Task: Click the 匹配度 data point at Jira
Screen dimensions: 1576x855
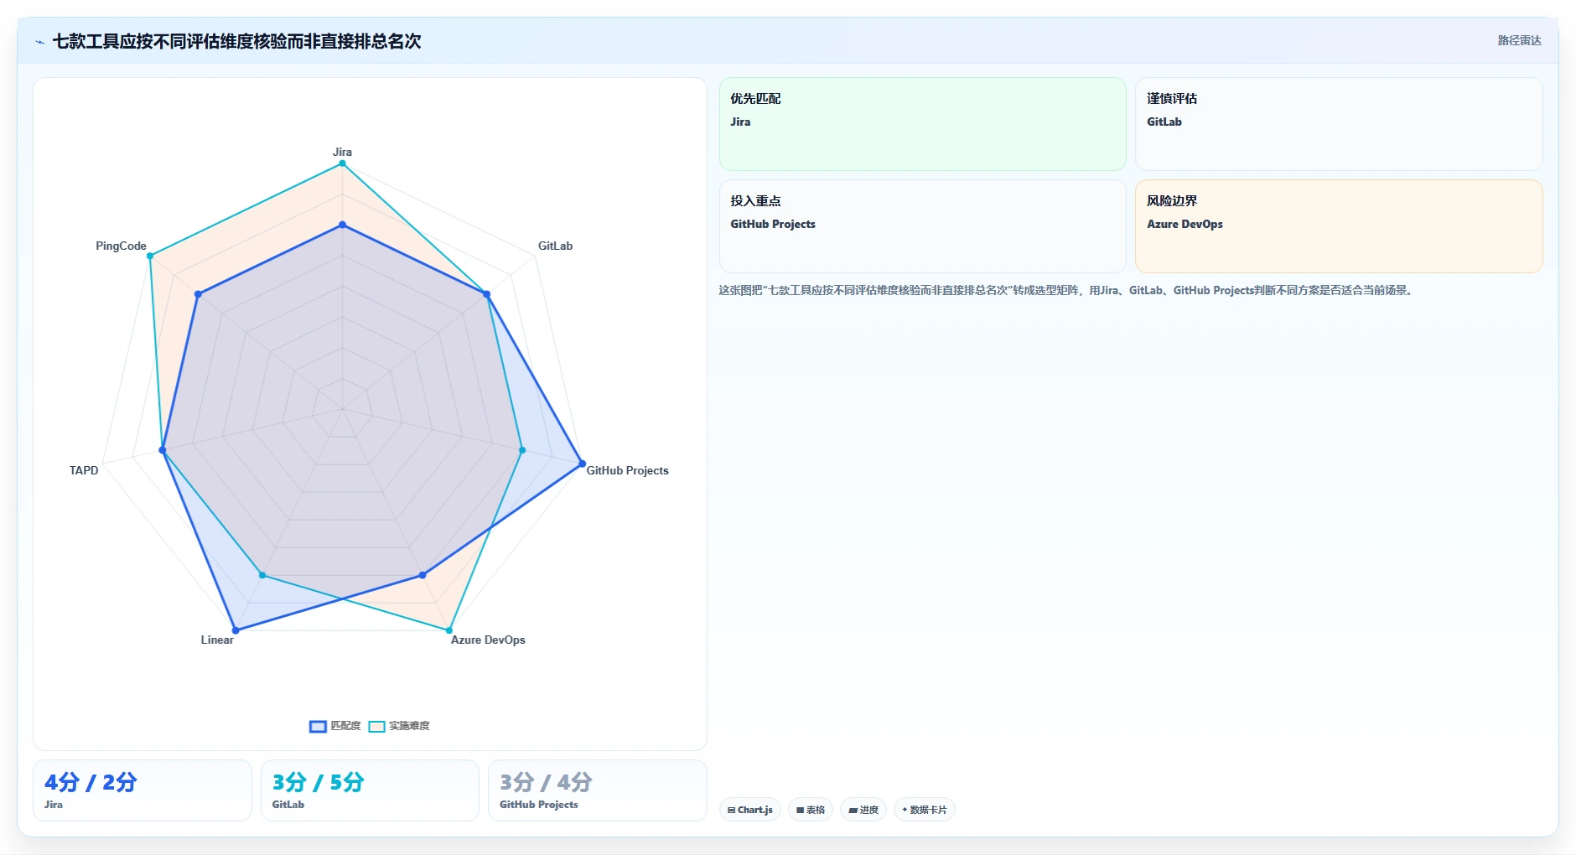Action: [342, 225]
